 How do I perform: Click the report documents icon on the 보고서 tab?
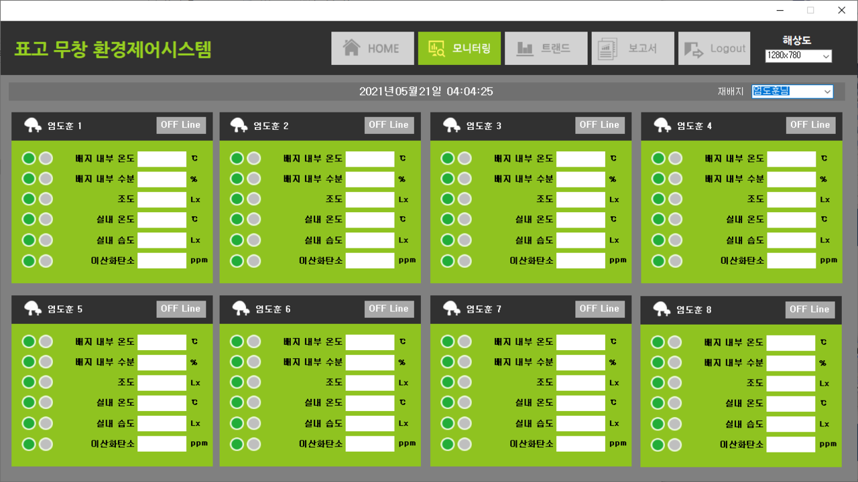(x=608, y=48)
